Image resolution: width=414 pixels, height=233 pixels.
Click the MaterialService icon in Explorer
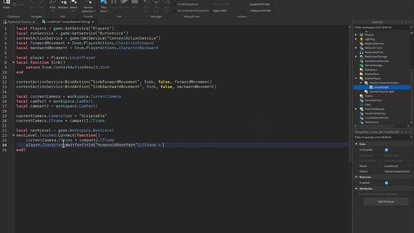(x=362, y=43)
